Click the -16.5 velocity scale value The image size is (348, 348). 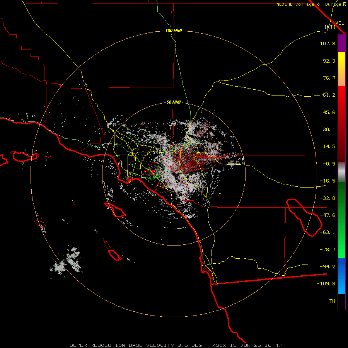point(328,181)
